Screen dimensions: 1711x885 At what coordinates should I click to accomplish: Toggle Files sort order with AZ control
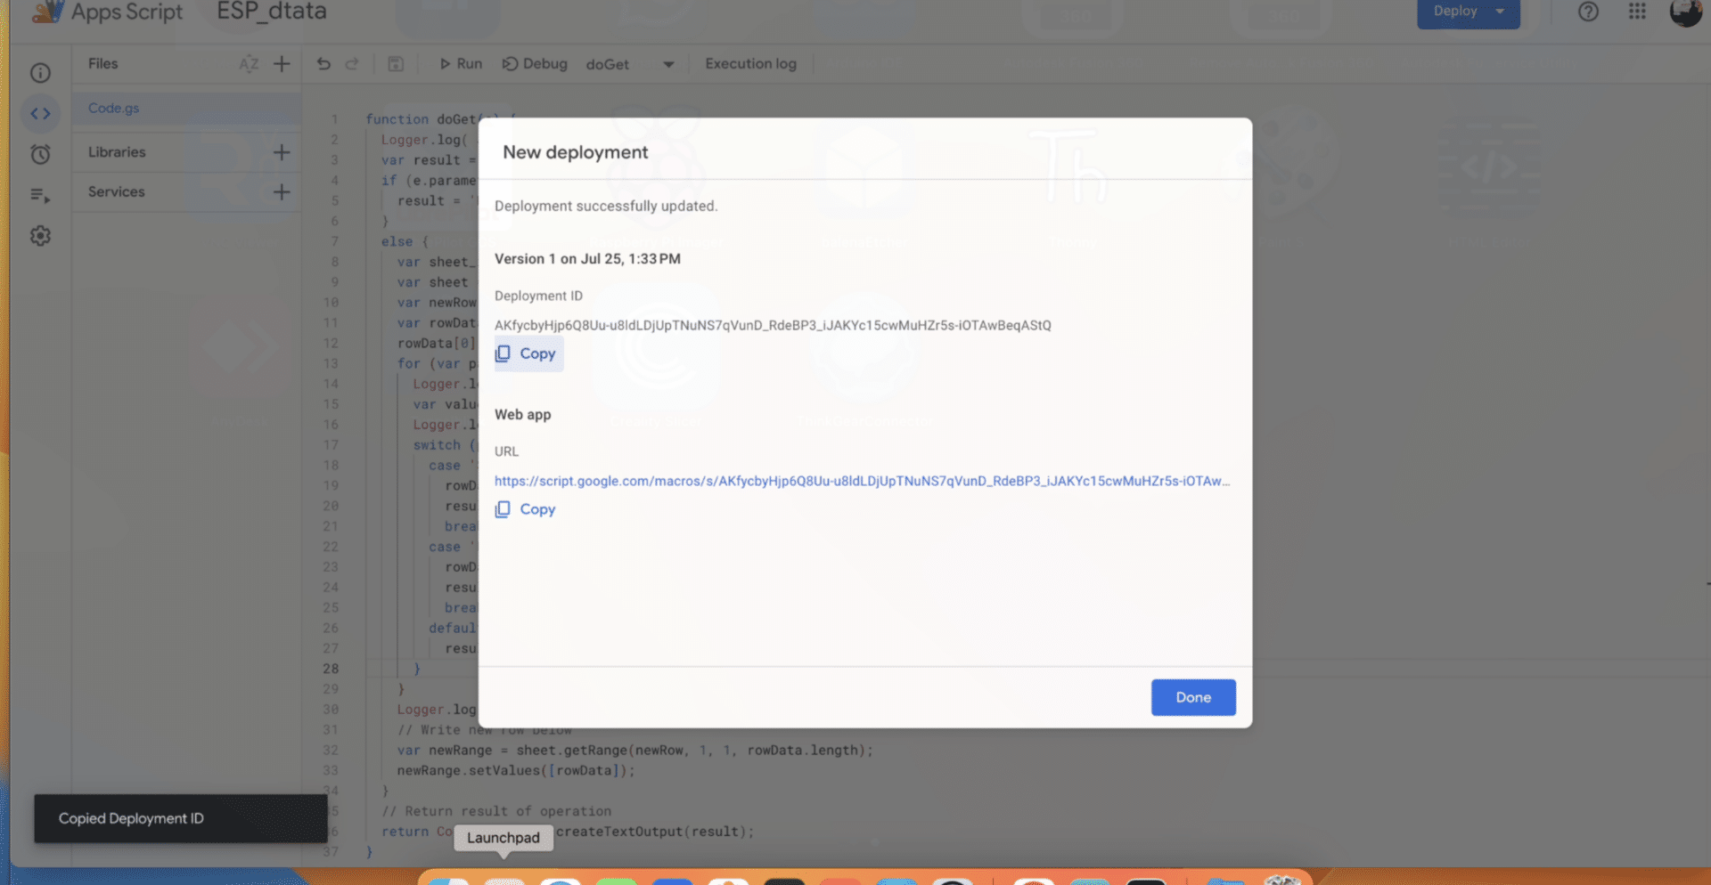(250, 63)
